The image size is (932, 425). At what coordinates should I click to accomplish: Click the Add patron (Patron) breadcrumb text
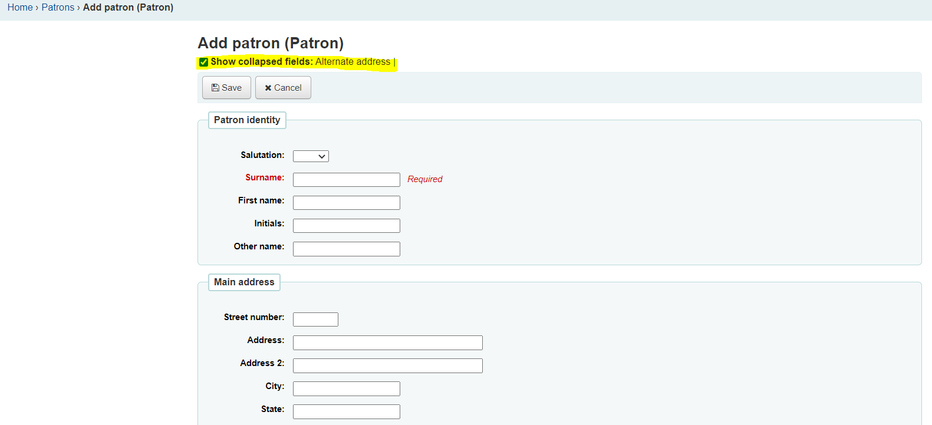tap(128, 7)
